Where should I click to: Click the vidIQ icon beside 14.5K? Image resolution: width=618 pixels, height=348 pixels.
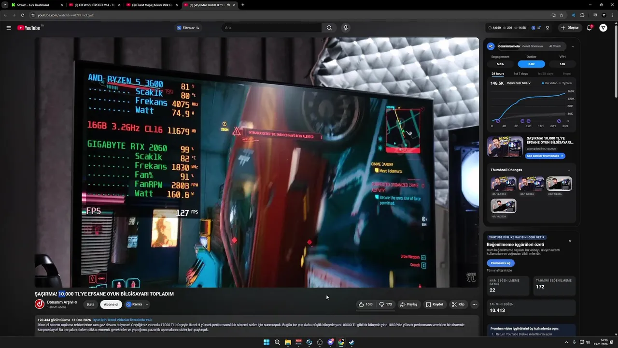tap(534, 28)
